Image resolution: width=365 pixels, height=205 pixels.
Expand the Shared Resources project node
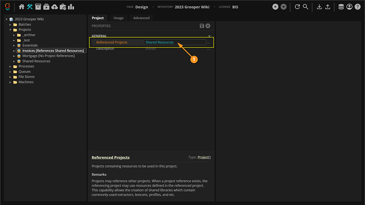pyautogui.click(x=14, y=61)
